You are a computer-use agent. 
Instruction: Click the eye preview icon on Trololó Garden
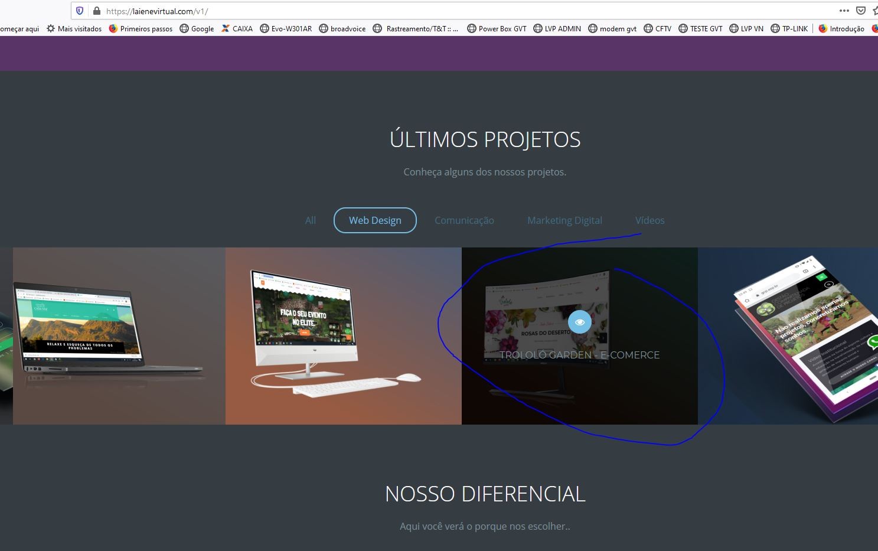click(x=580, y=322)
